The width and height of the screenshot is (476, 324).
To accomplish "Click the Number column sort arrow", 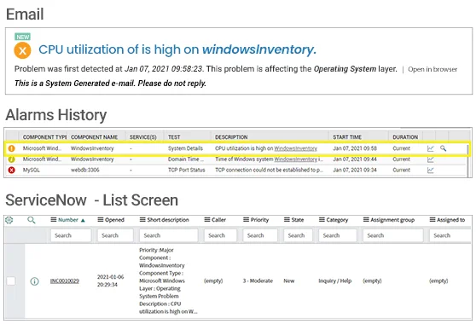I will (83, 221).
